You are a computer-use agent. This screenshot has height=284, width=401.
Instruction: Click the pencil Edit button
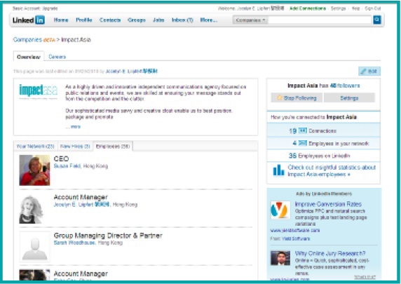pyautogui.click(x=369, y=71)
